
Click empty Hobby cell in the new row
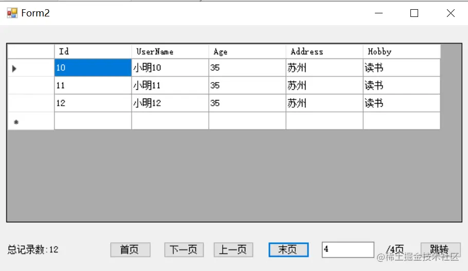click(402, 121)
